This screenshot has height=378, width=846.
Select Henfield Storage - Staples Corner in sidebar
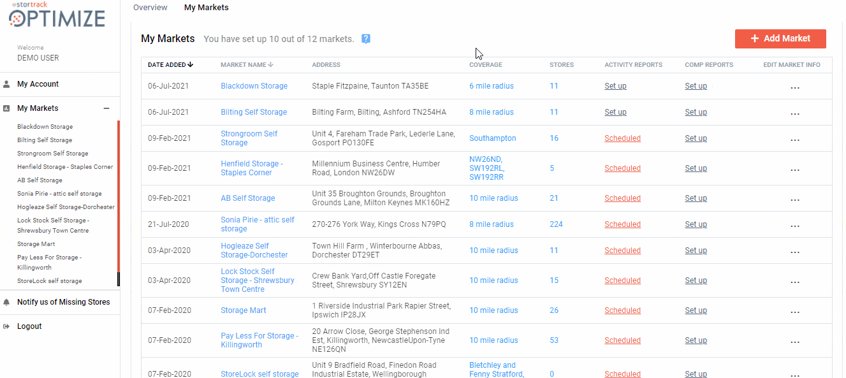click(x=65, y=167)
